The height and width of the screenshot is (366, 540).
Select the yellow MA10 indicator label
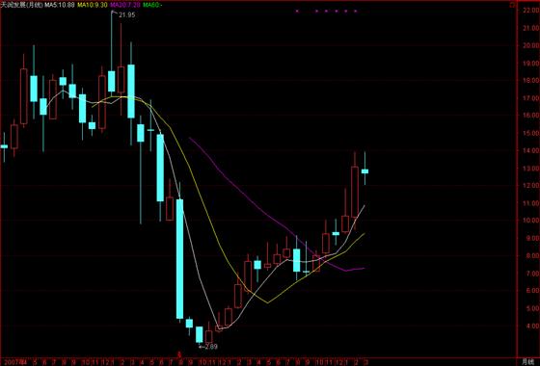[92, 5]
